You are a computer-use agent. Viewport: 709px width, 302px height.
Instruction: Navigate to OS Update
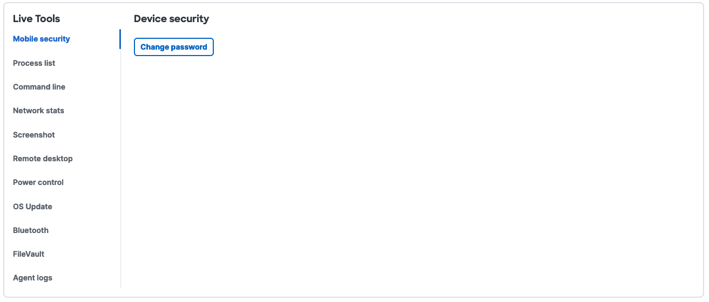click(x=32, y=207)
